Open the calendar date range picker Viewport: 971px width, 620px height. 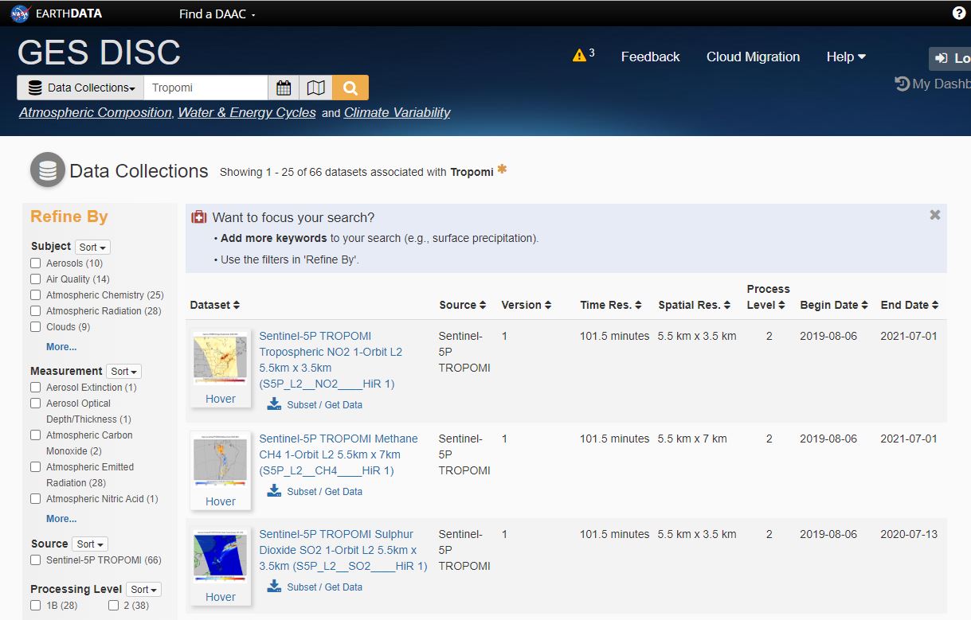[x=284, y=88]
